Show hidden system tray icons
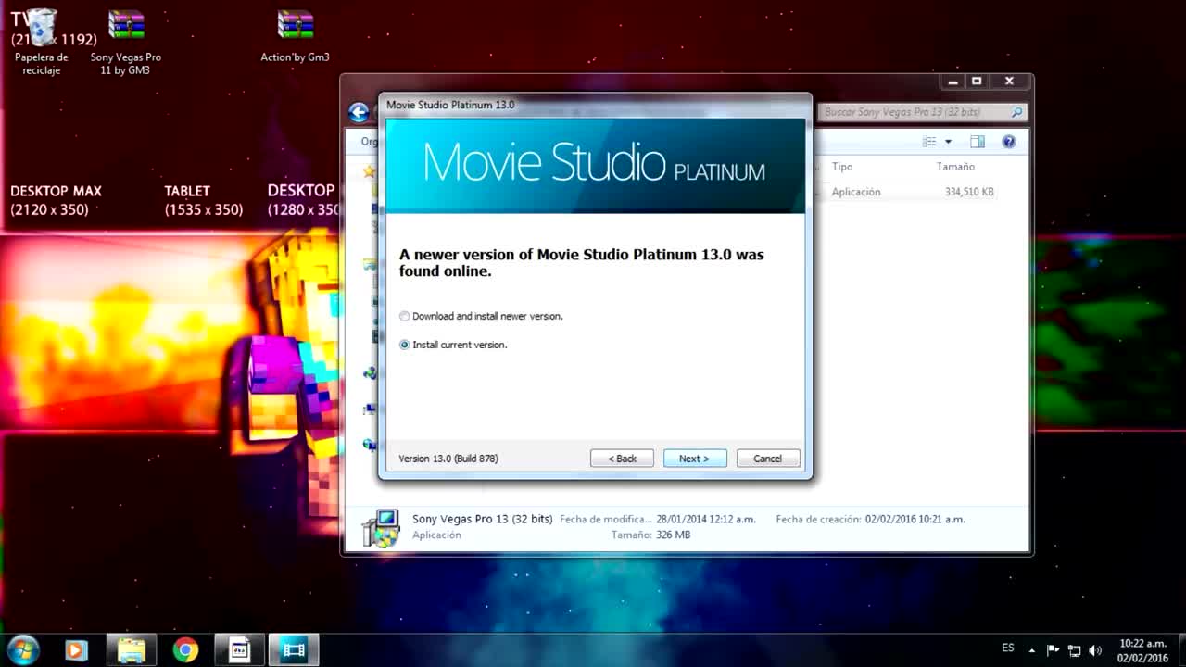The width and height of the screenshot is (1186, 667). (1032, 649)
